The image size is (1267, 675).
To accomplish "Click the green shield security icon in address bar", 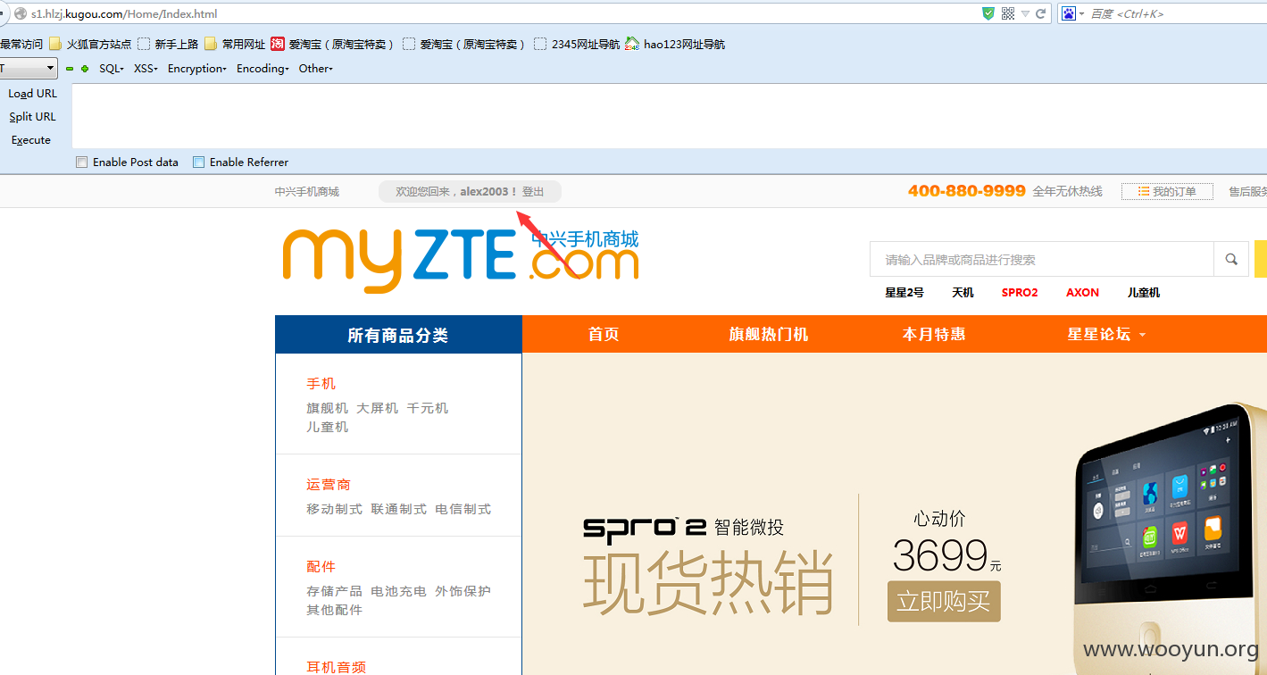I will pyautogui.click(x=988, y=13).
